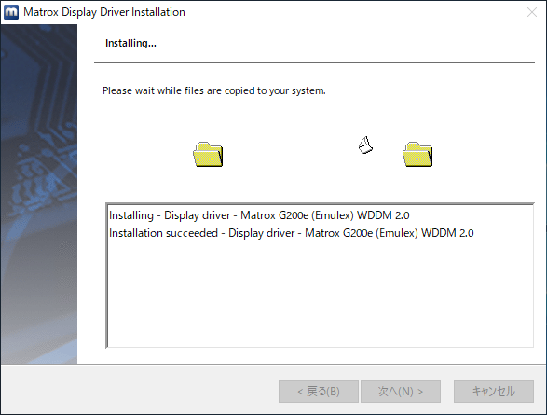The width and height of the screenshot is (547, 415).
Task: Select the 'Installing - Display driver' log line
Action: (259, 215)
